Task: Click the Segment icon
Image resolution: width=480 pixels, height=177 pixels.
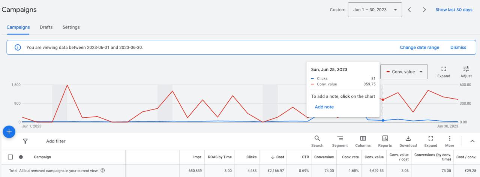Action: [340, 141]
